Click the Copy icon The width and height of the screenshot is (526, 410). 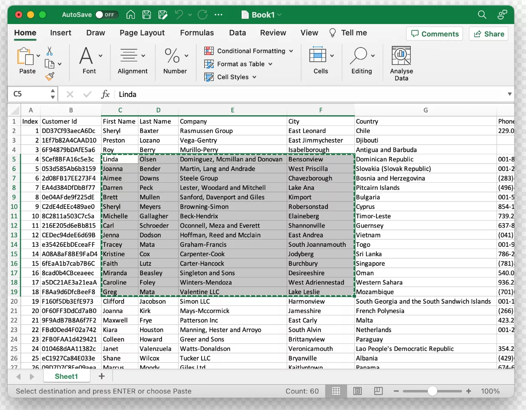(50, 64)
